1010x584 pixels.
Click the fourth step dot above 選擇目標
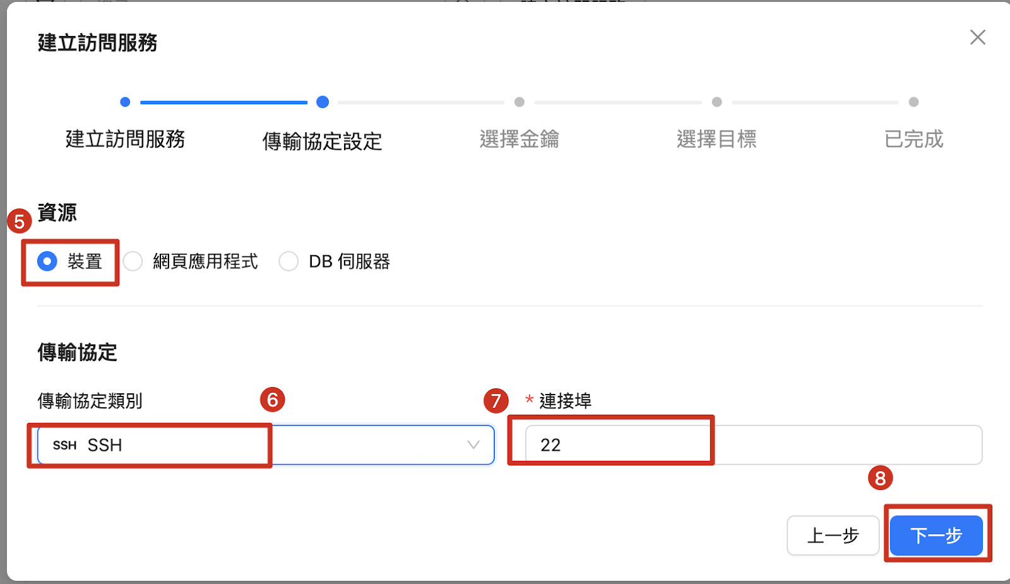click(716, 102)
